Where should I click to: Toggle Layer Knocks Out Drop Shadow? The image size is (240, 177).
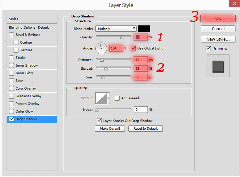tap(99, 121)
